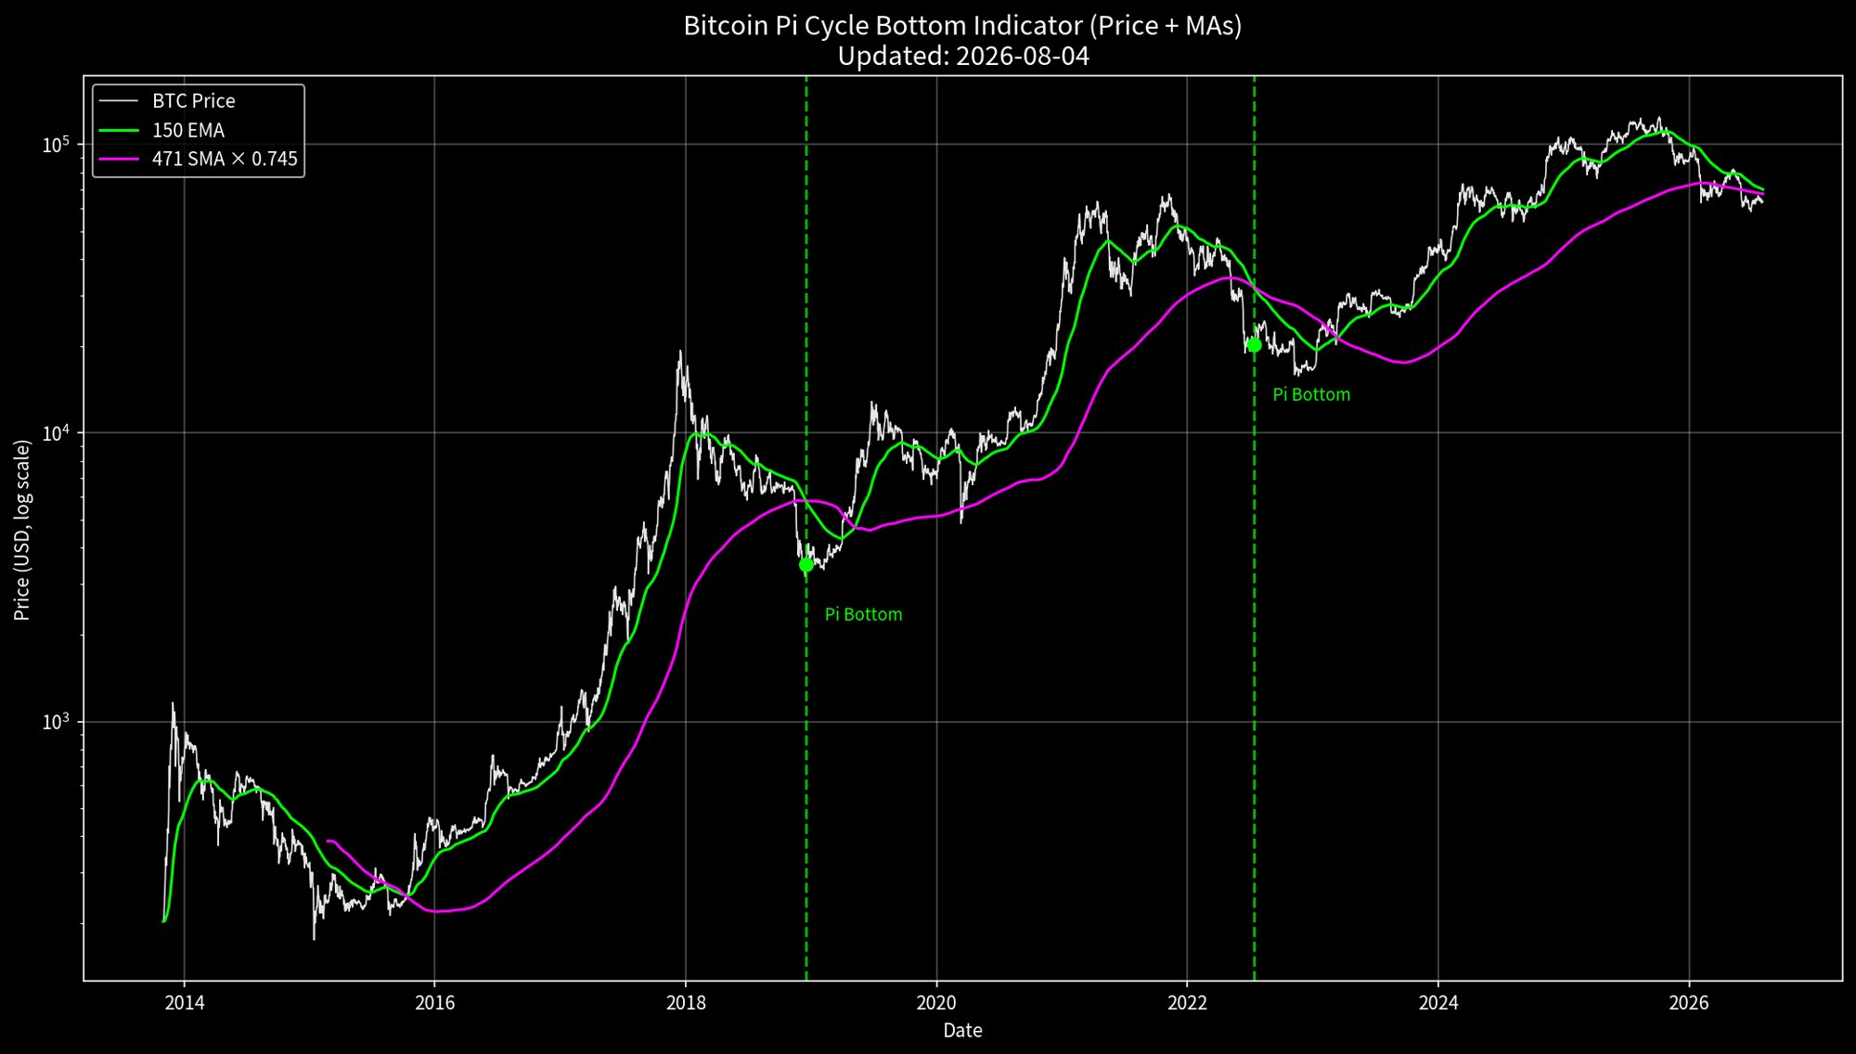Click the '2026' x-axis tick label
Image resolution: width=1856 pixels, height=1054 pixels.
tap(1689, 1003)
